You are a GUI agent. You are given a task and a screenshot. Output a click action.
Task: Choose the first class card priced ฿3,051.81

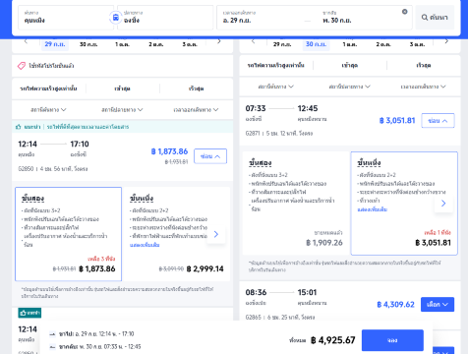(404, 204)
